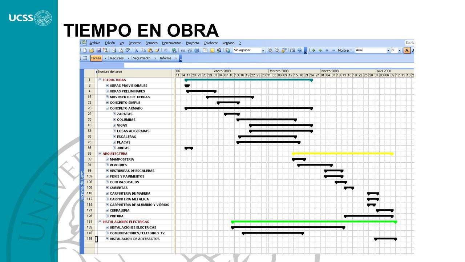The image size is (465, 262).
Task: Indent task with green right arrow
Action: click(320, 50)
